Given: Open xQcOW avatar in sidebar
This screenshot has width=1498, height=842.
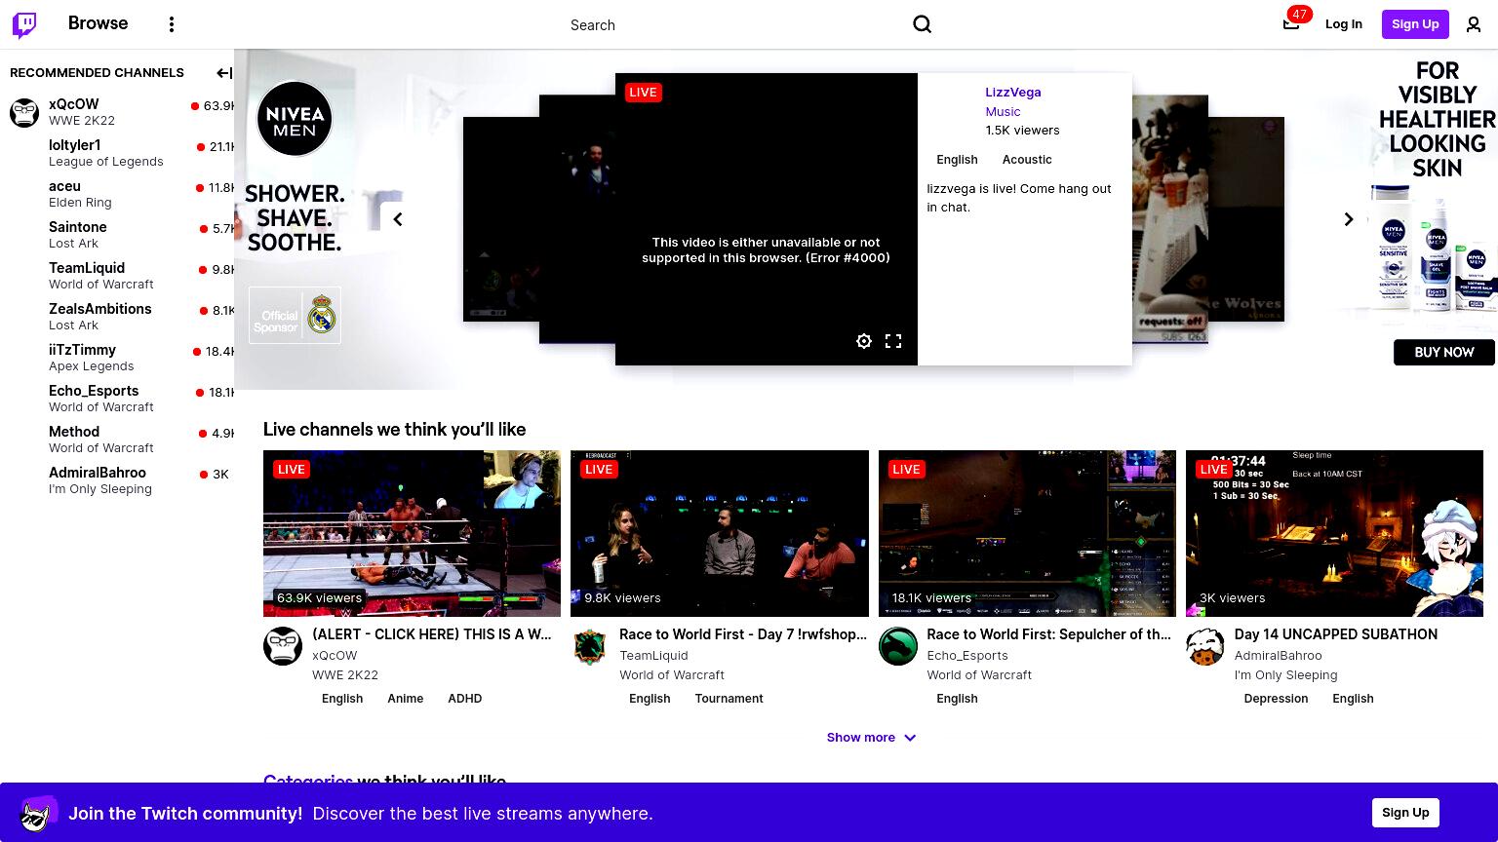Looking at the screenshot, I should click(x=24, y=112).
